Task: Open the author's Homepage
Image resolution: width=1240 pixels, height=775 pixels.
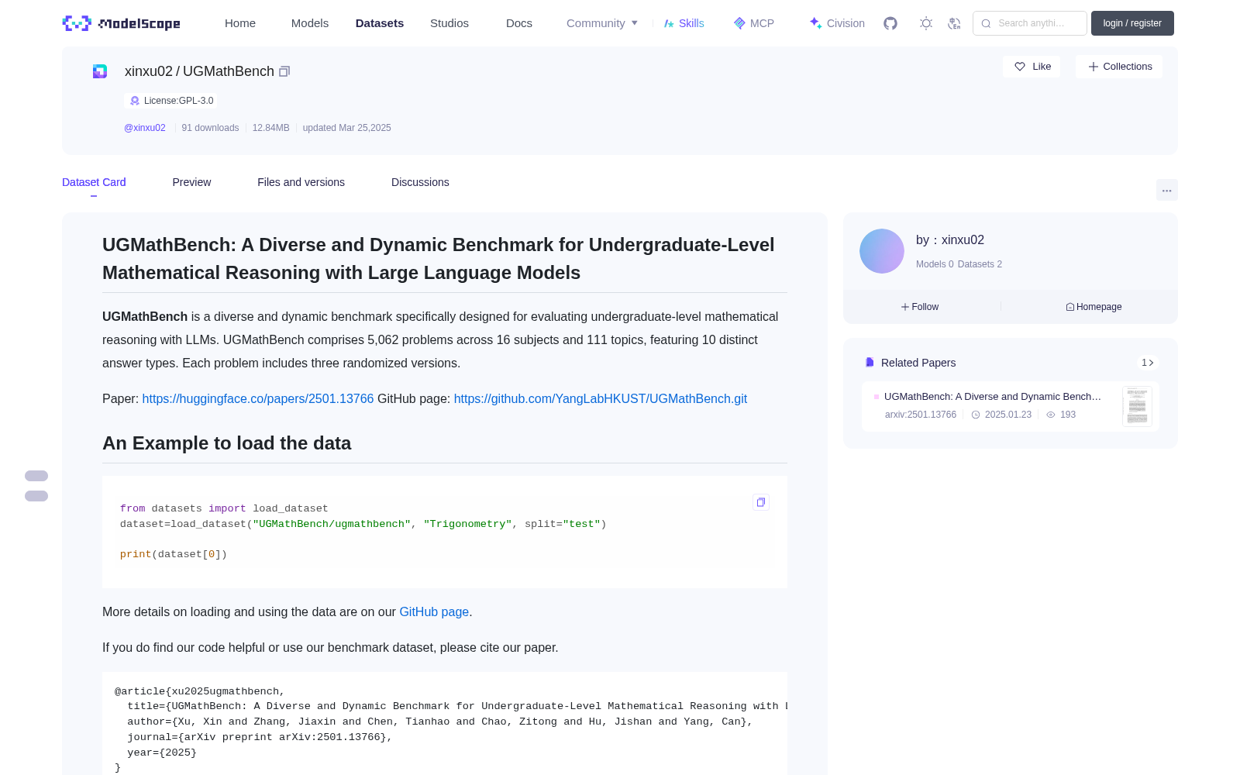Action: pos(1094,307)
